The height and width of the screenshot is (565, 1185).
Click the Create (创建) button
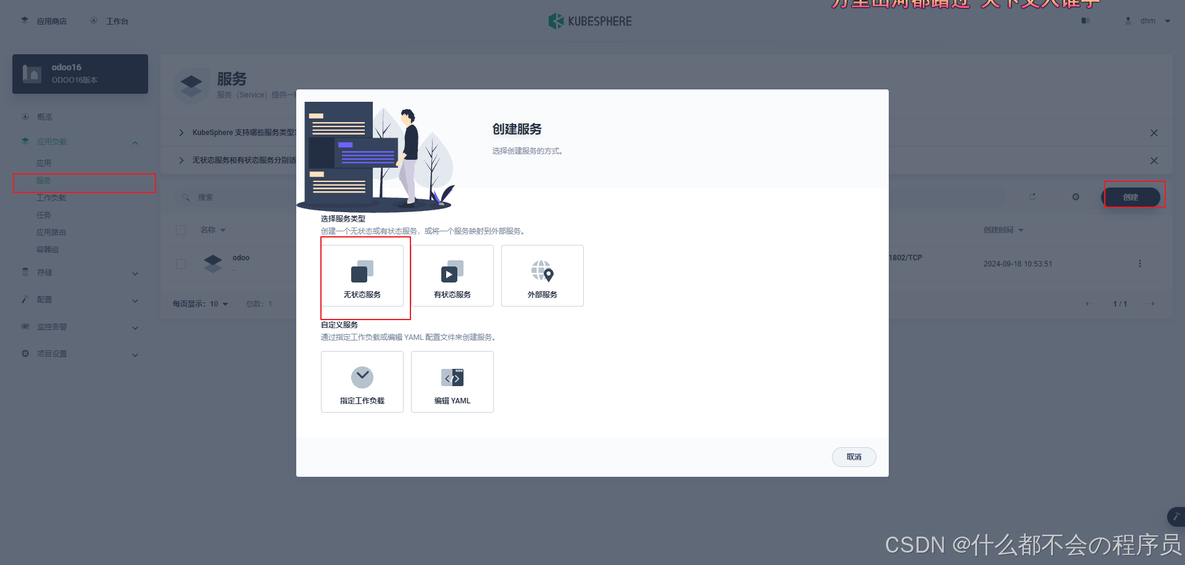(x=1131, y=197)
